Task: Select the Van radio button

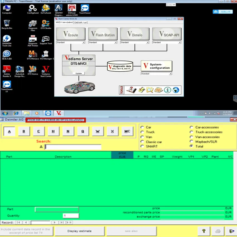Action: (x=142, y=137)
